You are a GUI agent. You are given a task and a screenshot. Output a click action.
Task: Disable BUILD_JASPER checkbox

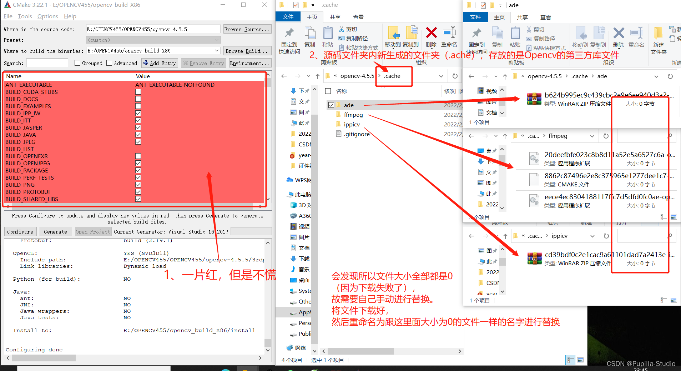click(138, 127)
